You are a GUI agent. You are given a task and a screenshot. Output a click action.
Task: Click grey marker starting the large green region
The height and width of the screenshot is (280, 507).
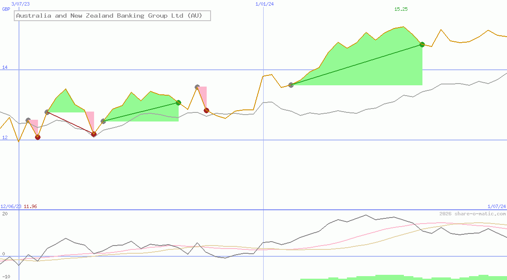(291, 85)
